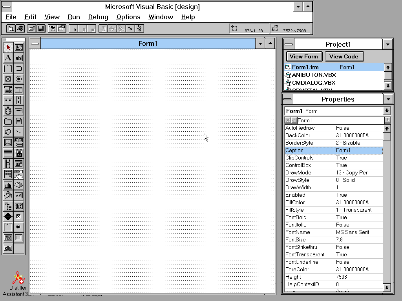Click the View Code button
This screenshot has height=301, width=402.
344,56
